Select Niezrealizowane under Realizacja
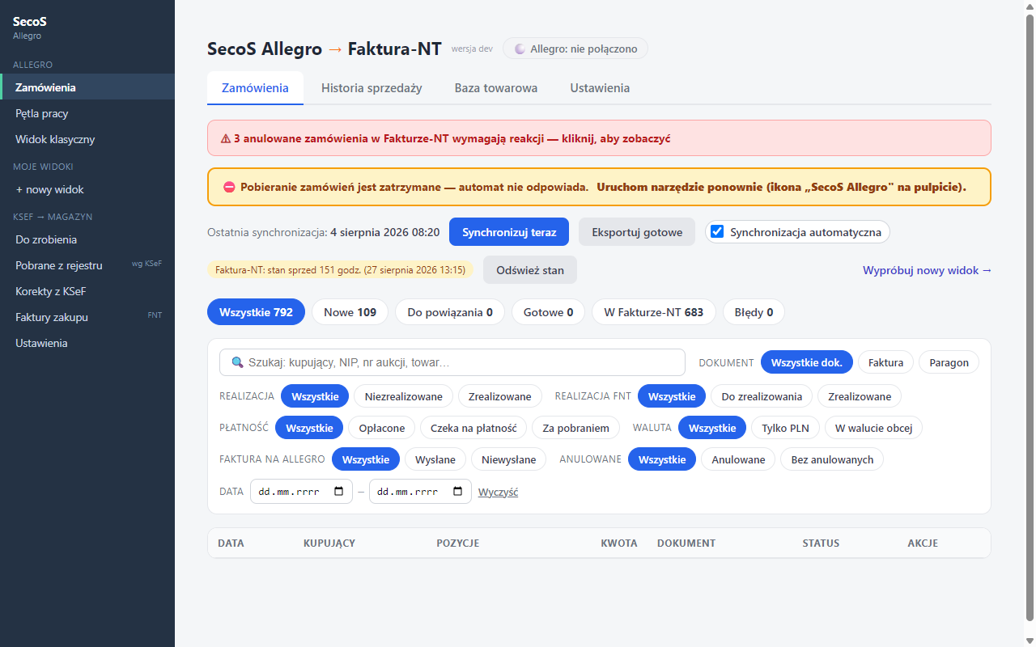This screenshot has width=1036, height=647. pos(403,396)
